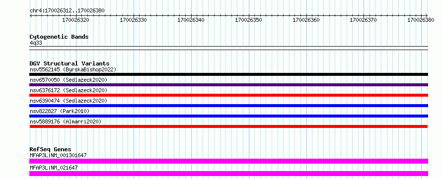The height and width of the screenshot is (179, 442).
Task: Open the nsv6390474 (Sedlazeck2020) label
Action: pyautogui.click(x=69, y=101)
